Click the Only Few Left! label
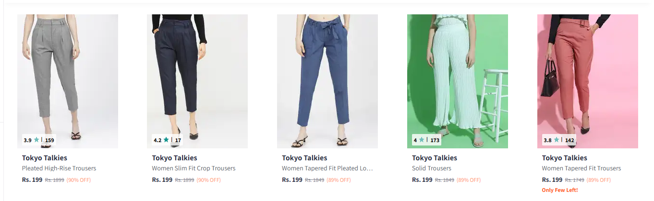The width and height of the screenshot is (654, 201). 559,190
